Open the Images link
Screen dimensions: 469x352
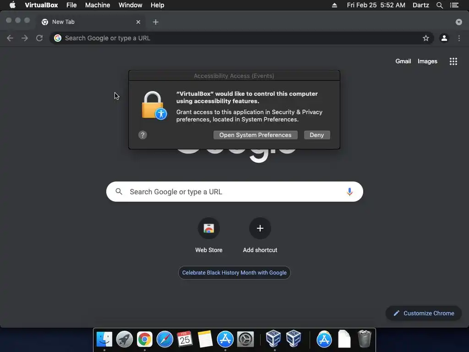point(427,61)
